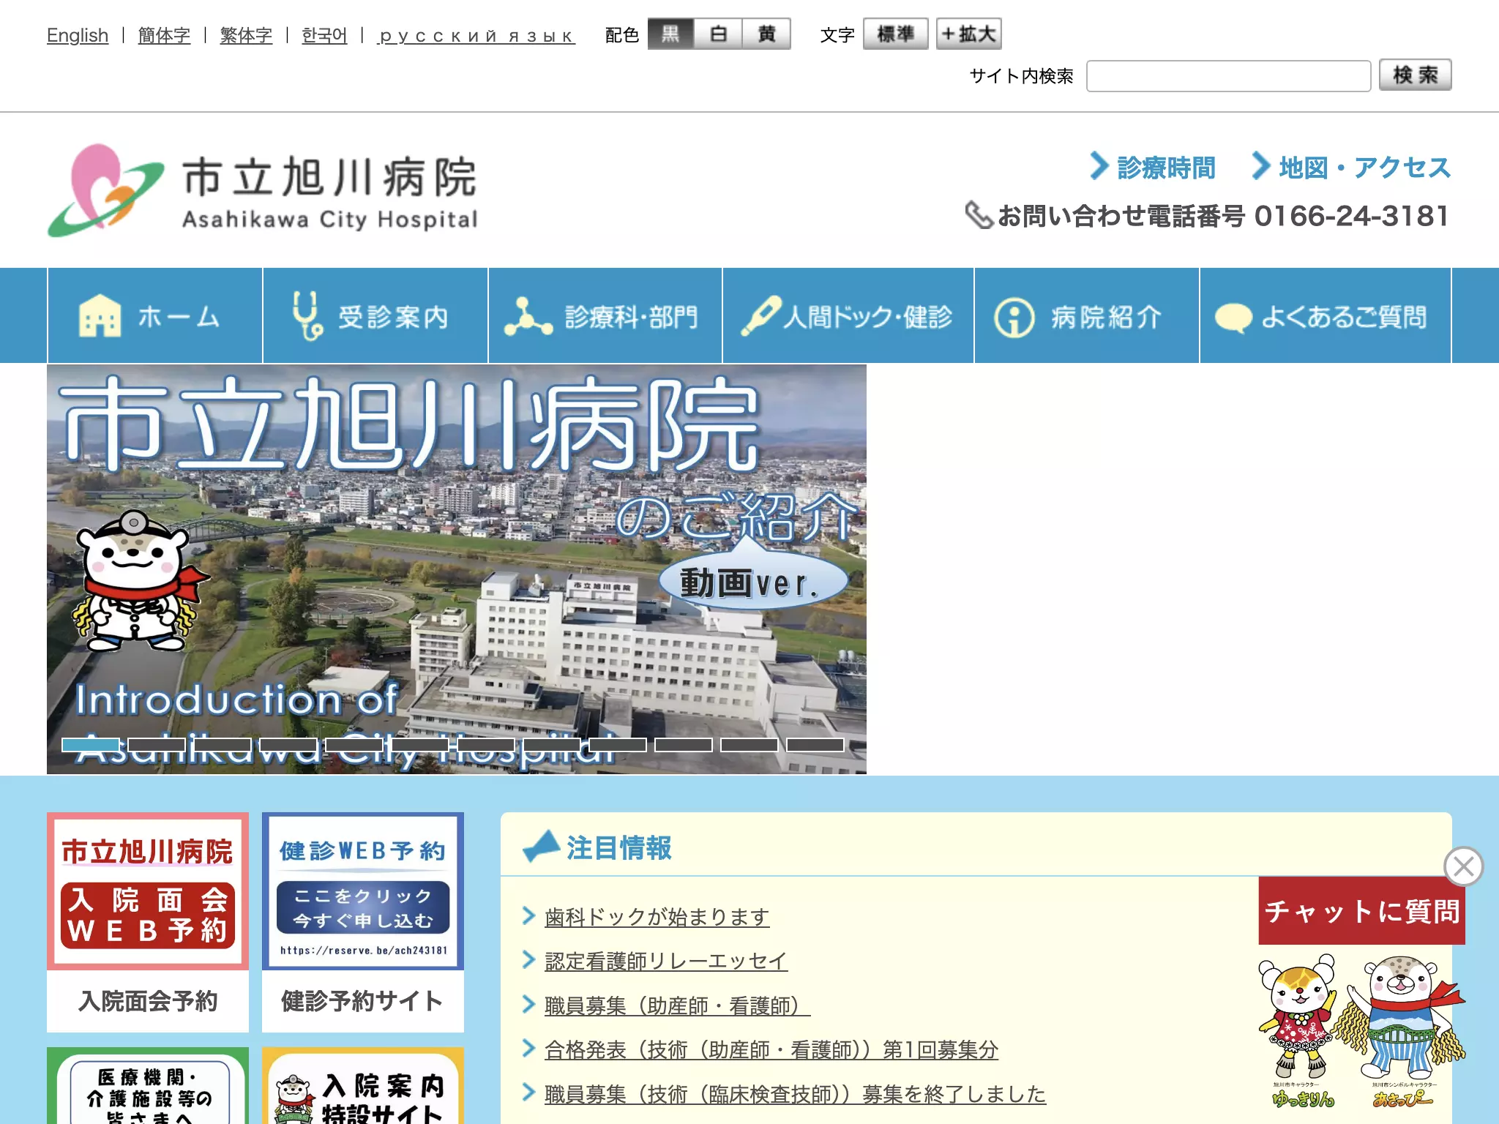Viewport: 1499px width, 1124px height.
Task: Select the 黒 color scheme button
Action: [670, 34]
